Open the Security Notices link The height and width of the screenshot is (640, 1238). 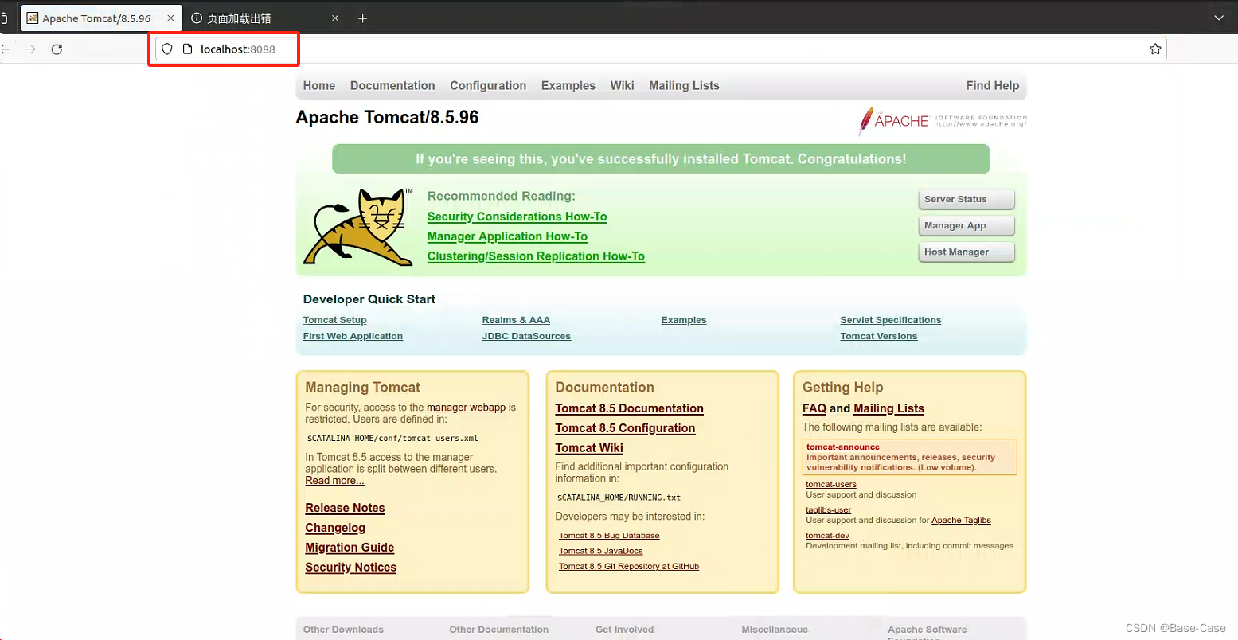click(351, 568)
